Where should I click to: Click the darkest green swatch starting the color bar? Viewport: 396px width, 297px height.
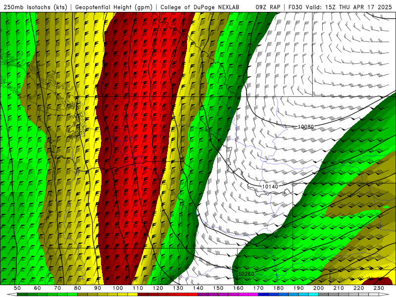22,294
